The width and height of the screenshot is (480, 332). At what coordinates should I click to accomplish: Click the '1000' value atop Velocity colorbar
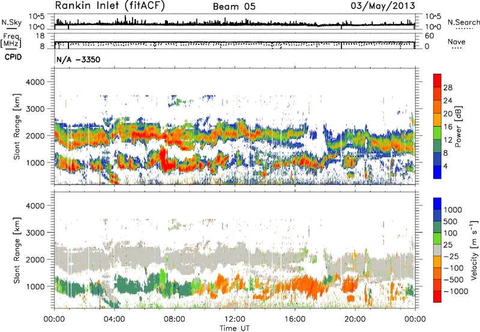point(452,210)
